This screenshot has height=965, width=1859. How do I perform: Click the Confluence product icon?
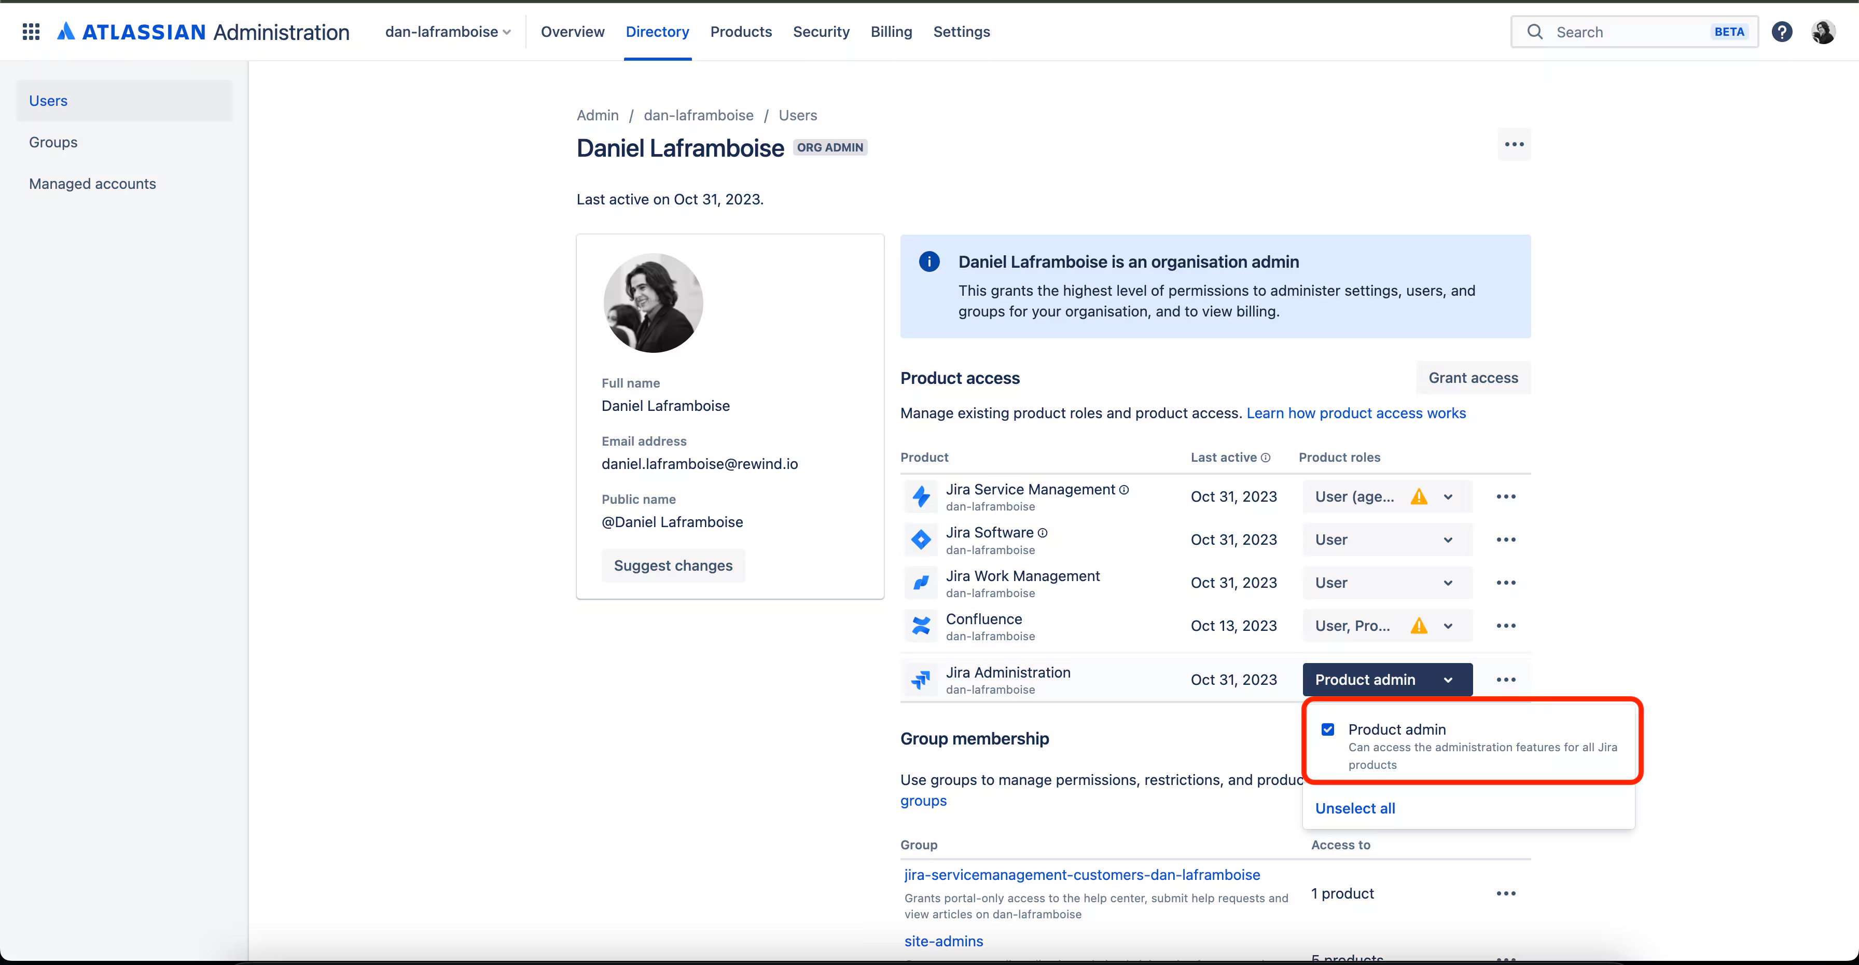coord(921,626)
